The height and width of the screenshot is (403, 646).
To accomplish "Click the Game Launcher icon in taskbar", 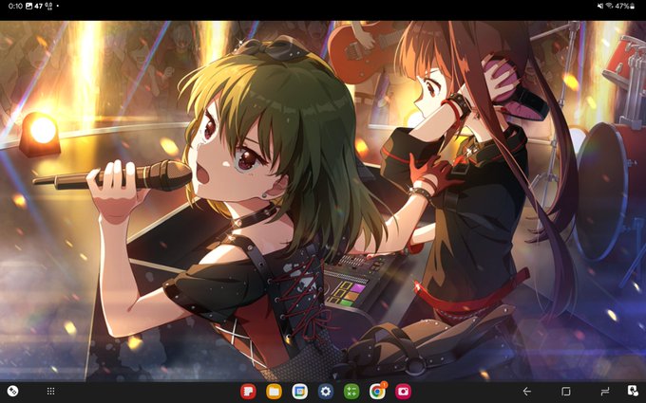I will [12, 391].
